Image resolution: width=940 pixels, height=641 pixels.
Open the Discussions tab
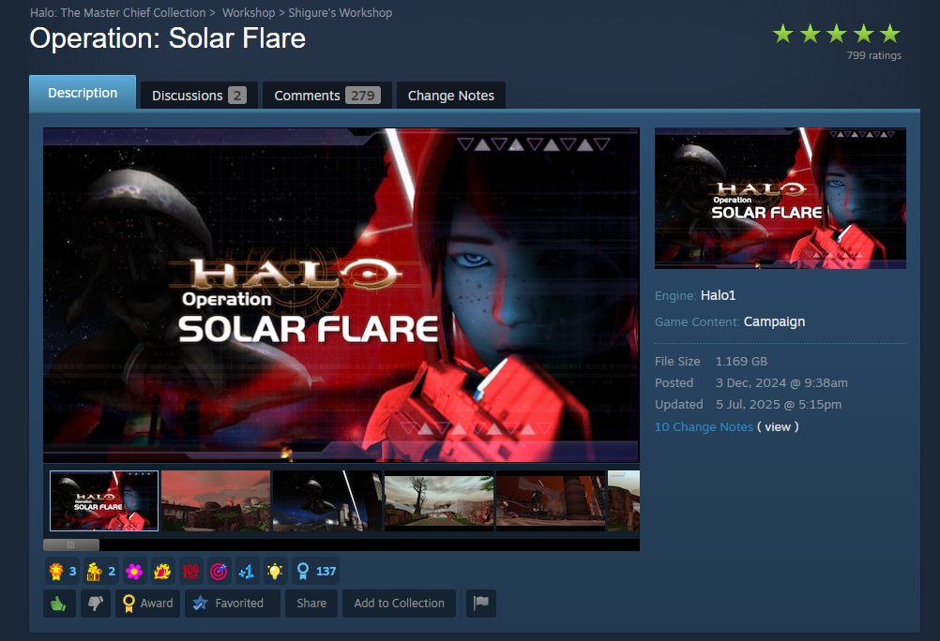click(199, 96)
